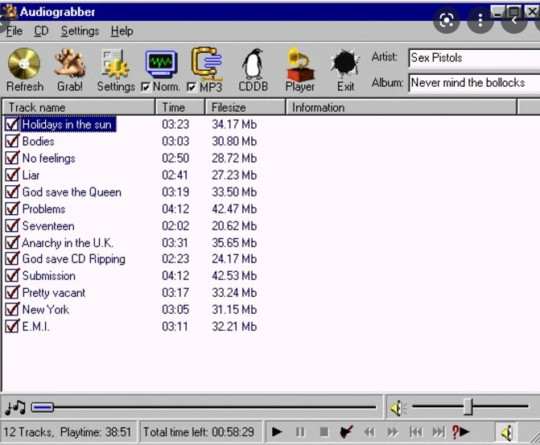Open the three-dot more options overlay
This screenshot has height=445, width=540.
[480, 21]
